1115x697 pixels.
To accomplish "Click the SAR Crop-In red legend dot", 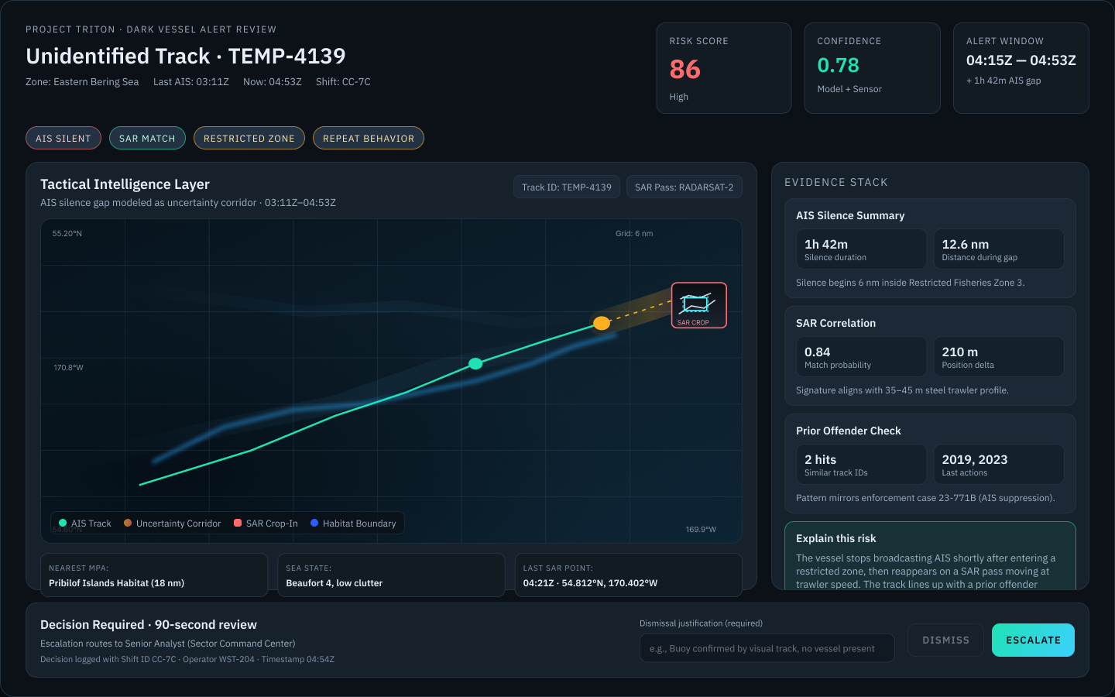I will [238, 523].
